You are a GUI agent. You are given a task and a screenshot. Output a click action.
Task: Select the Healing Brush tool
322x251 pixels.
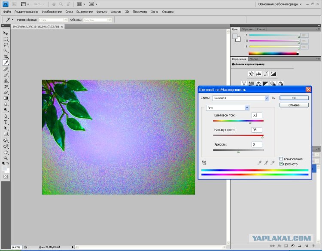click(6, 69)
